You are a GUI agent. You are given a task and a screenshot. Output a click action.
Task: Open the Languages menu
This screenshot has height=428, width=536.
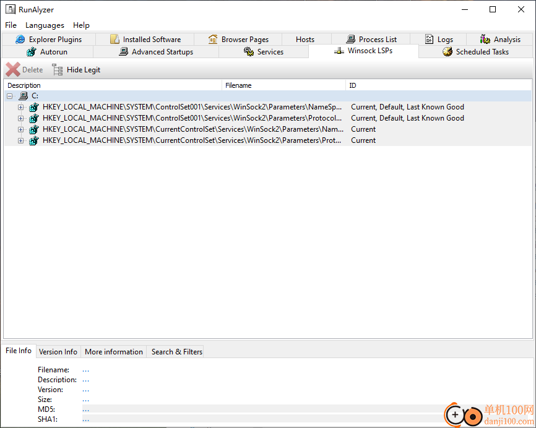tap(45, 25)
